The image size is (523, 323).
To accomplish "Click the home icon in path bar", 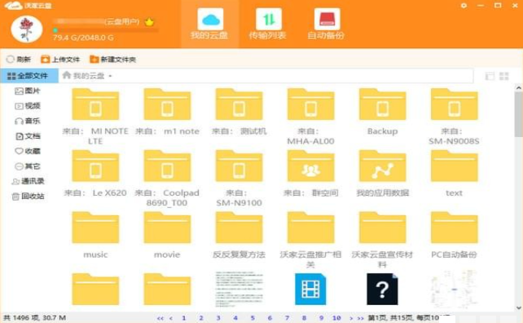I will pos(67,75).
